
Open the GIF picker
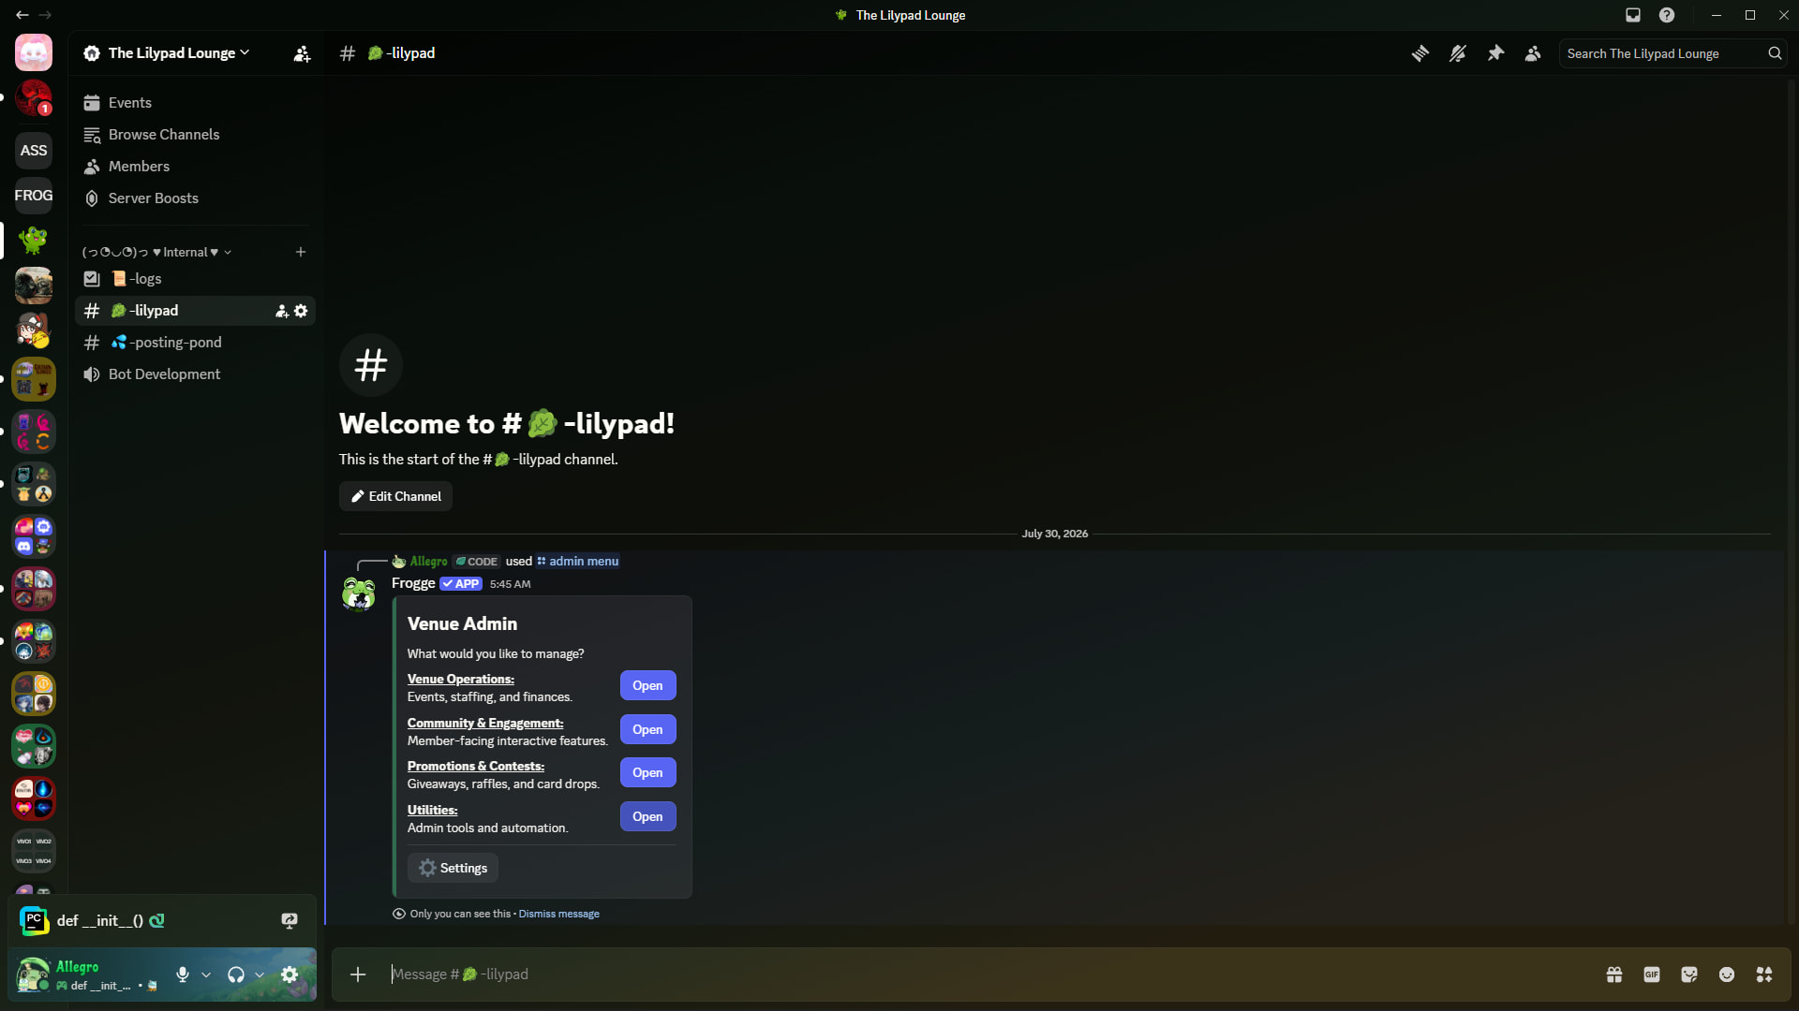point(1652,974)
